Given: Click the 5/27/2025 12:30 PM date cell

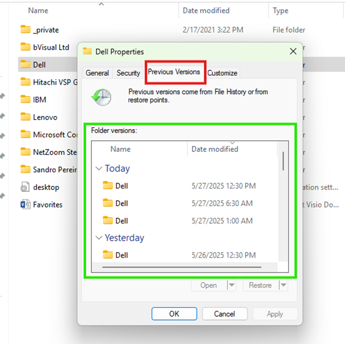Looking at the screenshot, I should [x=224, y=186].
